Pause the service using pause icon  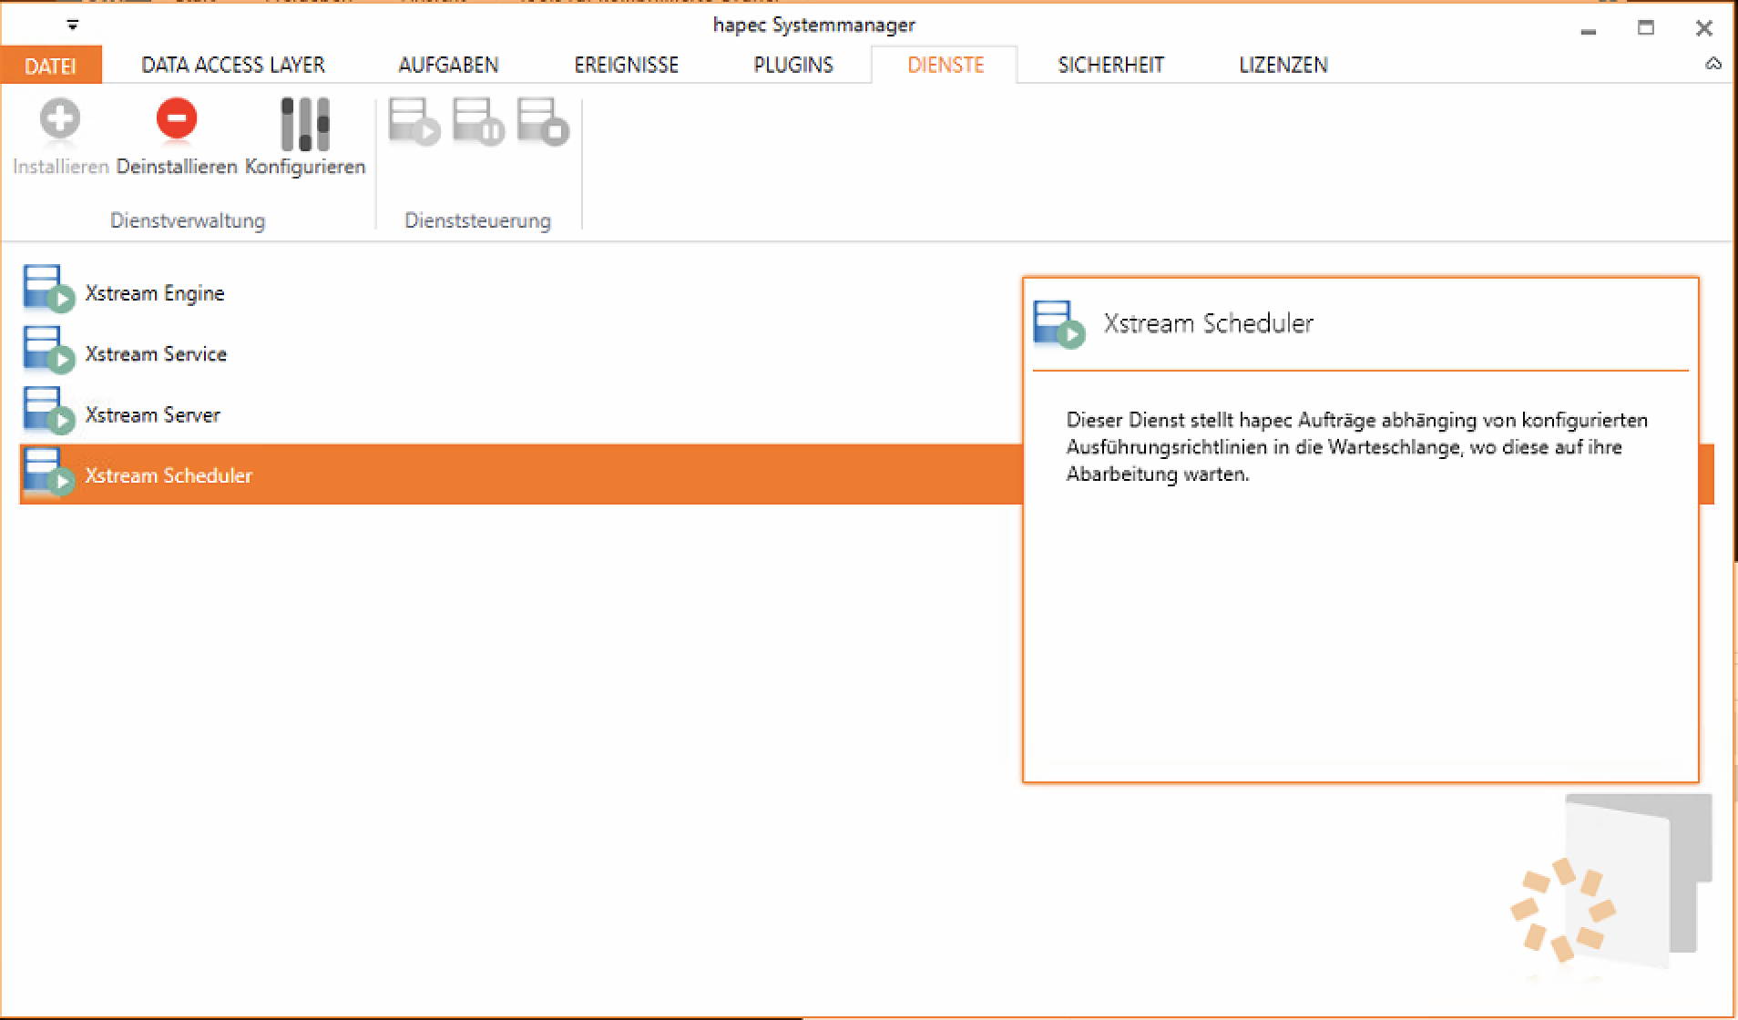pyautogui.click(x=478, y=122)
